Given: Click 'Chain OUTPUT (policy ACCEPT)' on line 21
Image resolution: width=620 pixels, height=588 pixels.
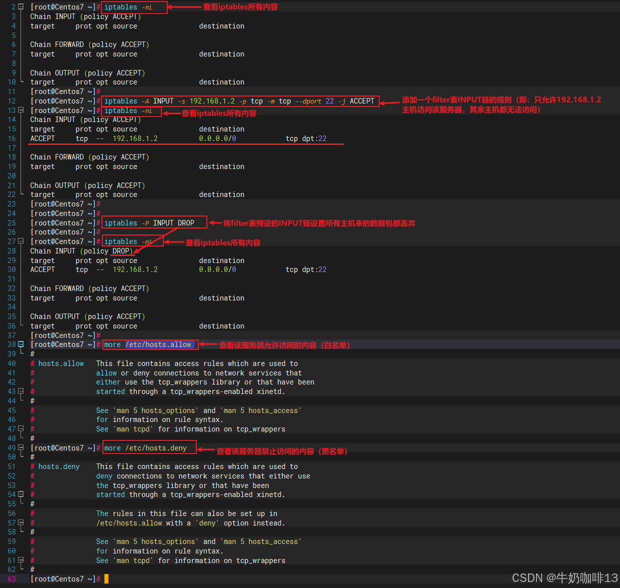Looking at the screenshot, I should point(87,185).
